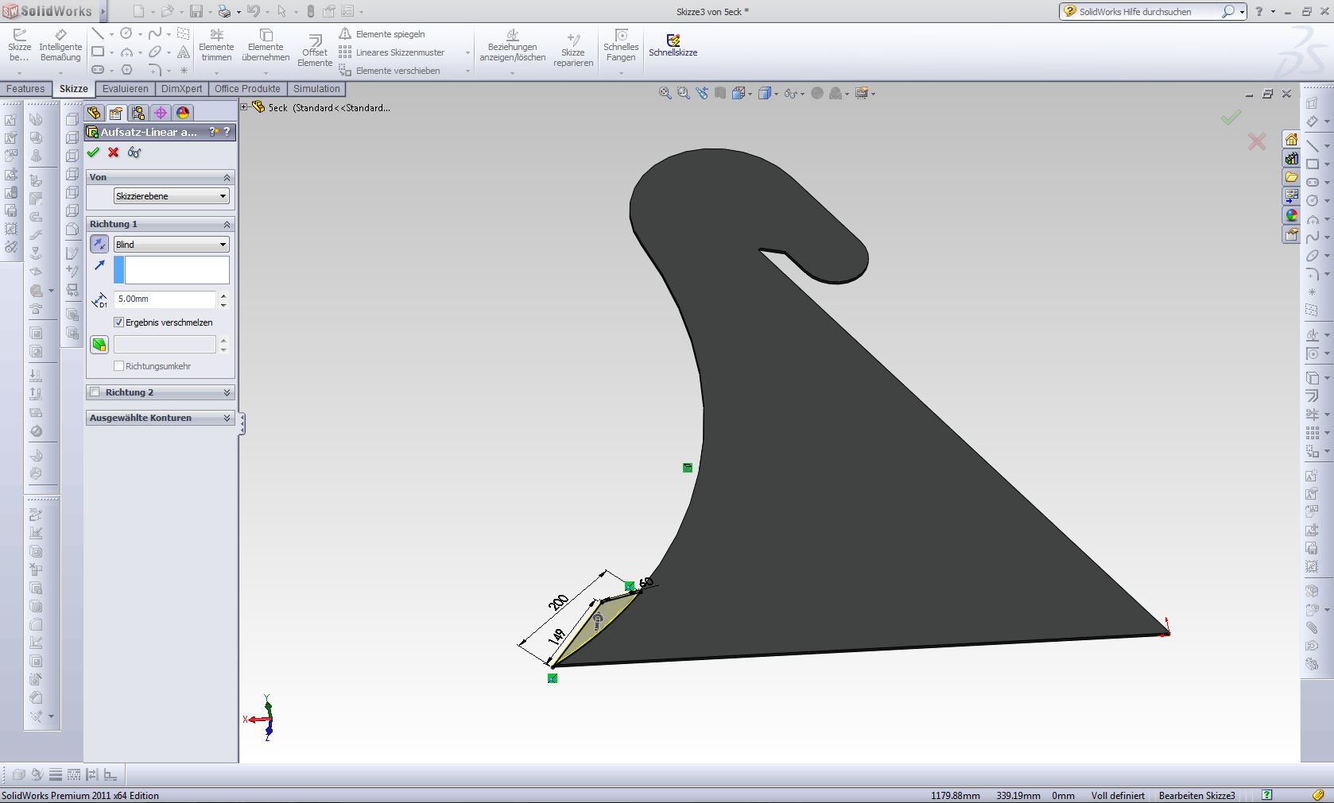Select the sketch Text tool

tap(184, 52)
